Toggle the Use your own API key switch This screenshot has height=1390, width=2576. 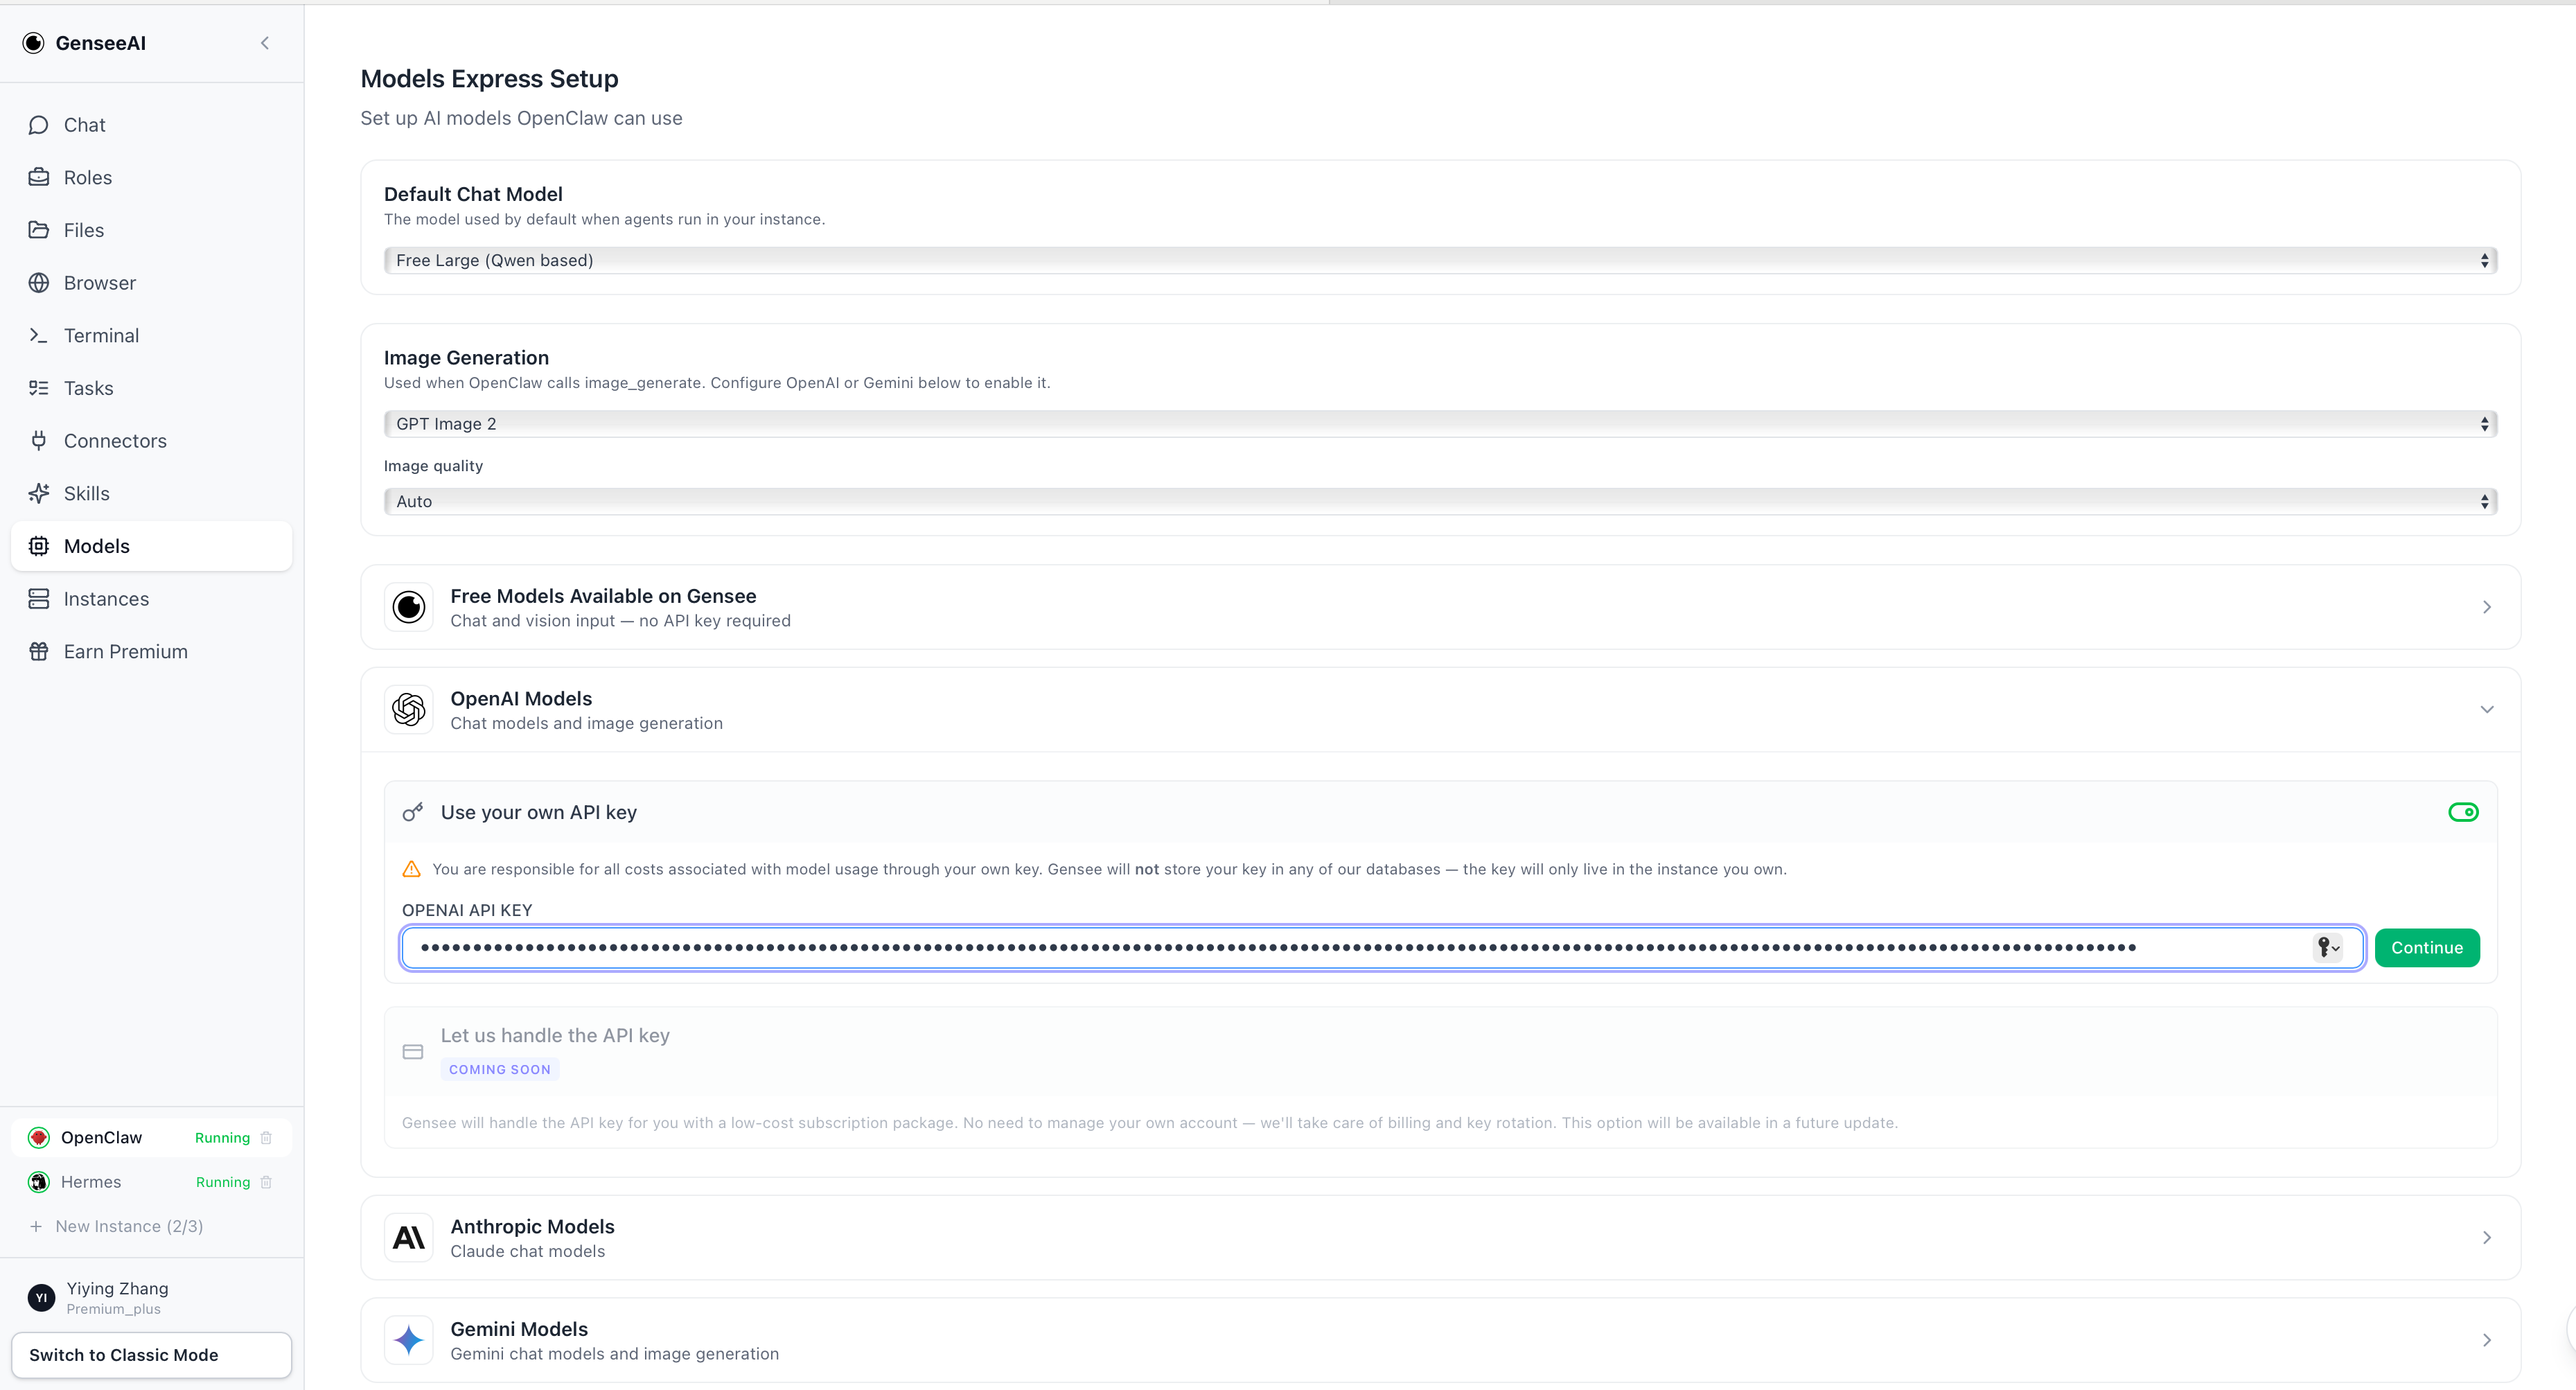pos(2463,812)
